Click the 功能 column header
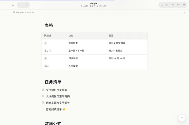The image size is (189, 125). pyautogui.click(x=71, y=35)
